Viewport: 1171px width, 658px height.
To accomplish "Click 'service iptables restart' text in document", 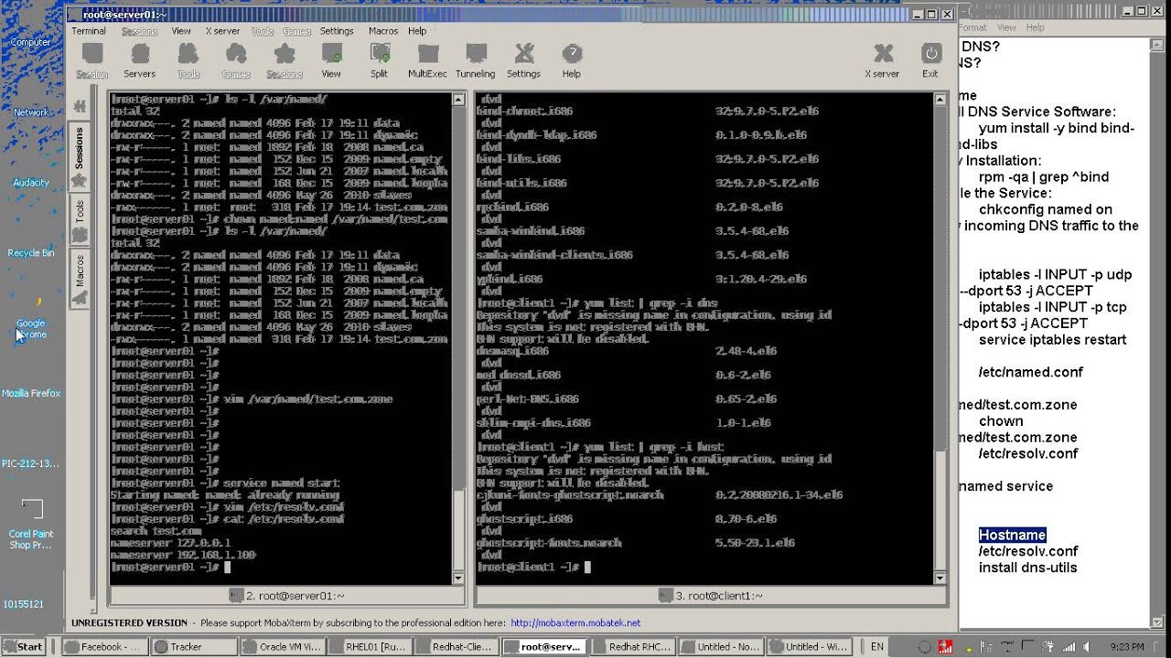I will [1052, 340].
